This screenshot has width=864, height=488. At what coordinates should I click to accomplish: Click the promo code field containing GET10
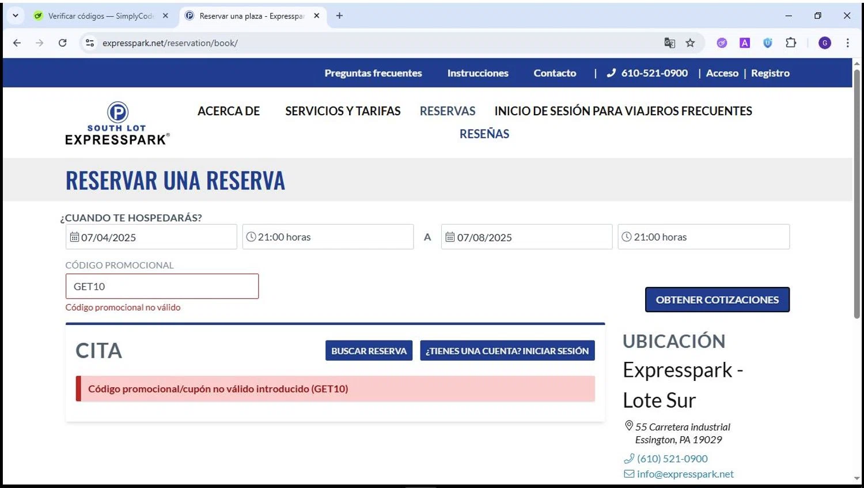162,286
